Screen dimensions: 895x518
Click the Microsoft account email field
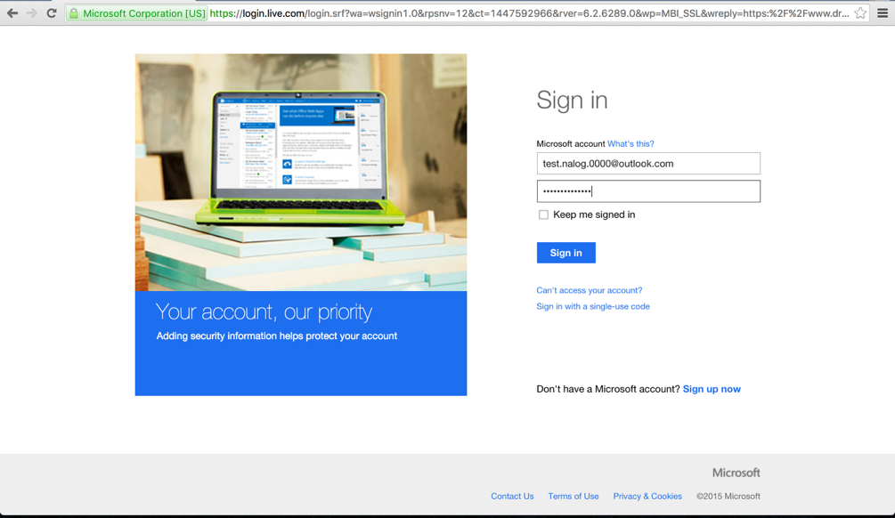pyautogui.click(x=648, y=164)
